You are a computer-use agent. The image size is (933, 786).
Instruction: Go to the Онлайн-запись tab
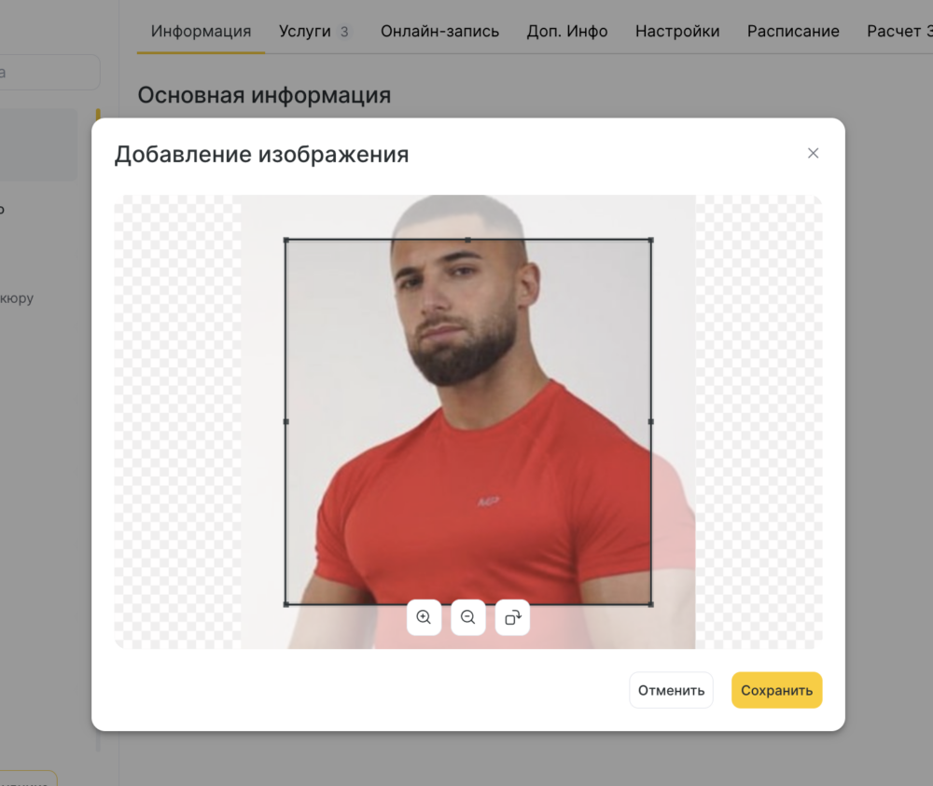click(x=439, y=31)
